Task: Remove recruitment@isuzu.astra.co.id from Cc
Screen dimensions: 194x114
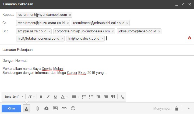Action: (68, 23)
